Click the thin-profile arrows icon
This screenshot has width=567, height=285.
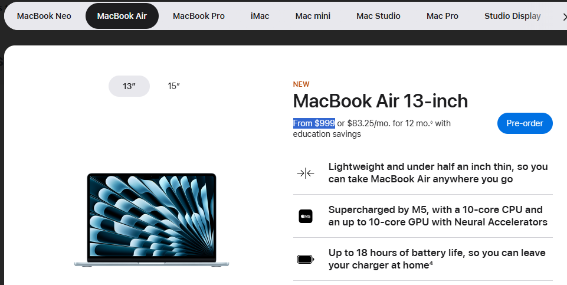(x=306, y=173)
